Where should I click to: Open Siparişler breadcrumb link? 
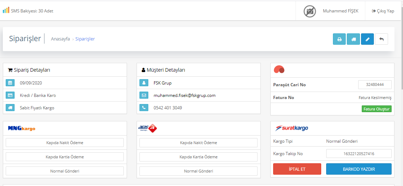[x=85, y=39]
